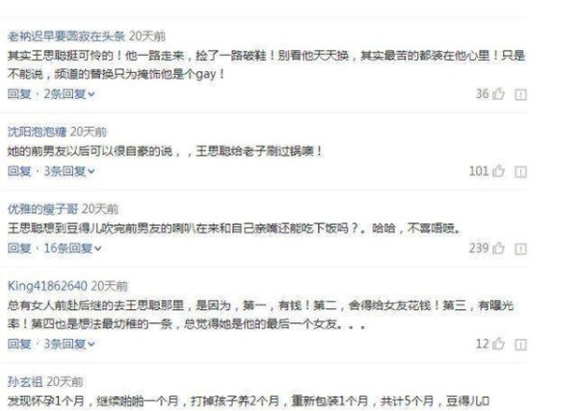Viewport: 578px width, 411px height.
Task: Like the comment with 239 thumbs up
Action: pos(498,248)
